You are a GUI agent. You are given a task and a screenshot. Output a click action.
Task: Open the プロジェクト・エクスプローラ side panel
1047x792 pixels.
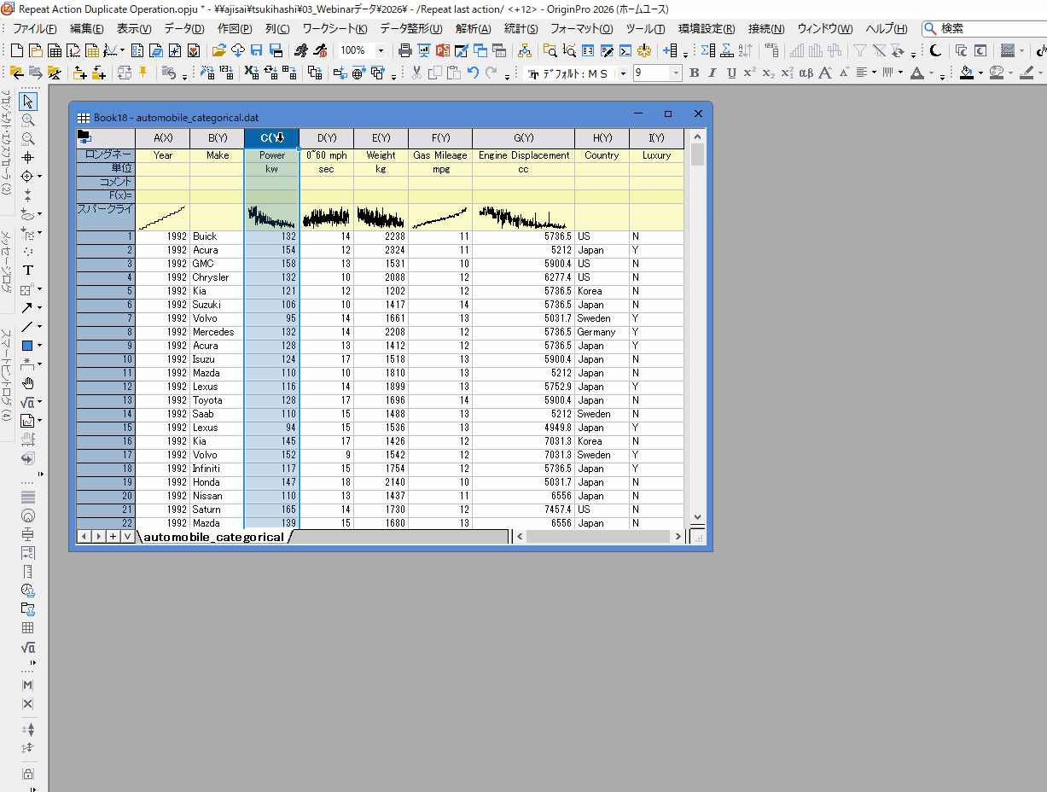coord(5,141)
